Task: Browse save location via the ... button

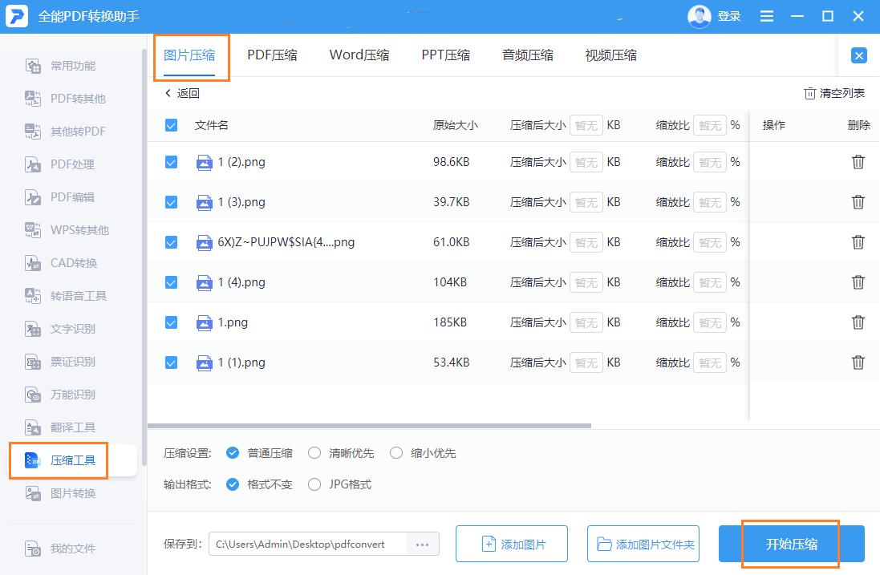Action: pyautogui.click(x=423, y=544)
